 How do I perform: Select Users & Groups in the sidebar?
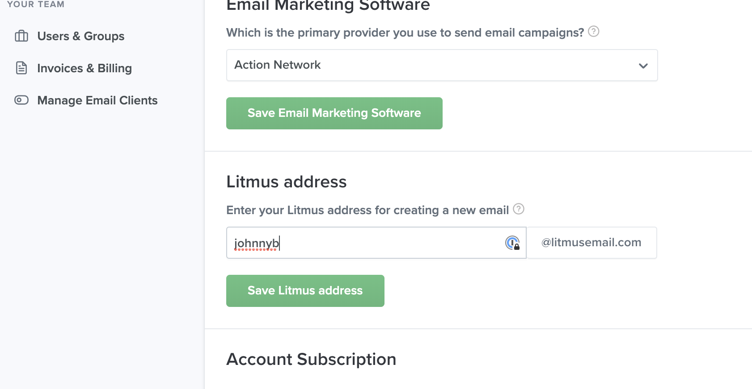click(80, 36)
